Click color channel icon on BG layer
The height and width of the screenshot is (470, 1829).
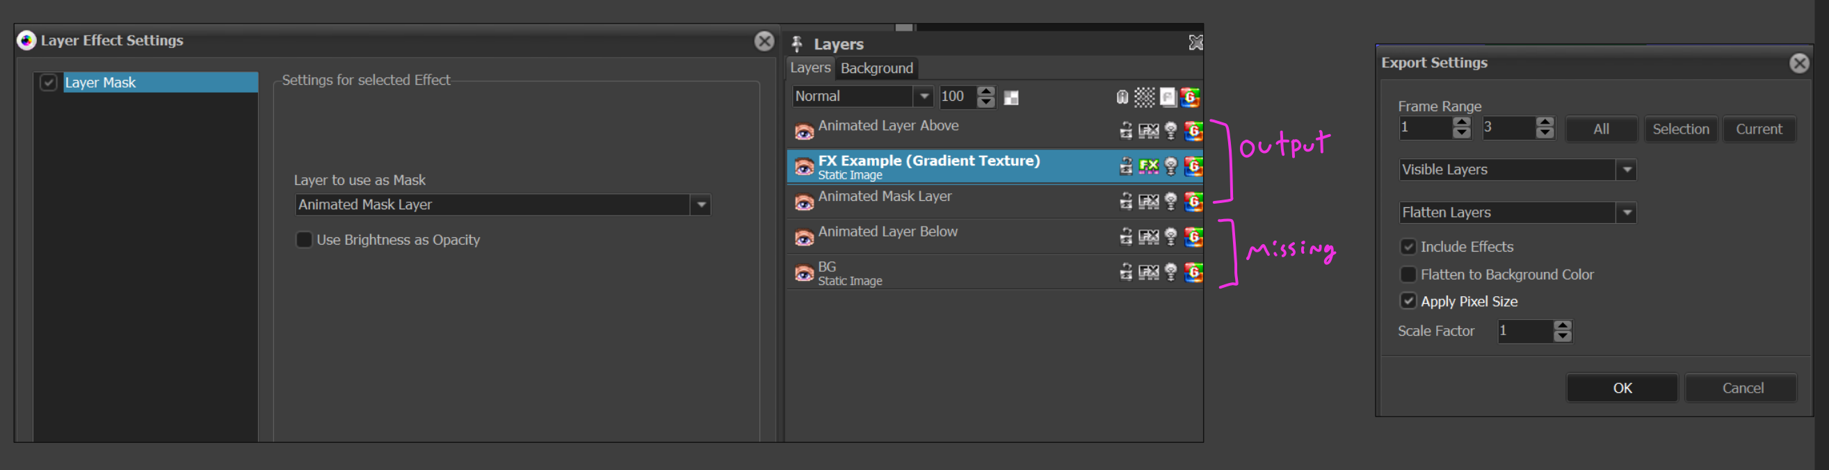pos(1193,273)
